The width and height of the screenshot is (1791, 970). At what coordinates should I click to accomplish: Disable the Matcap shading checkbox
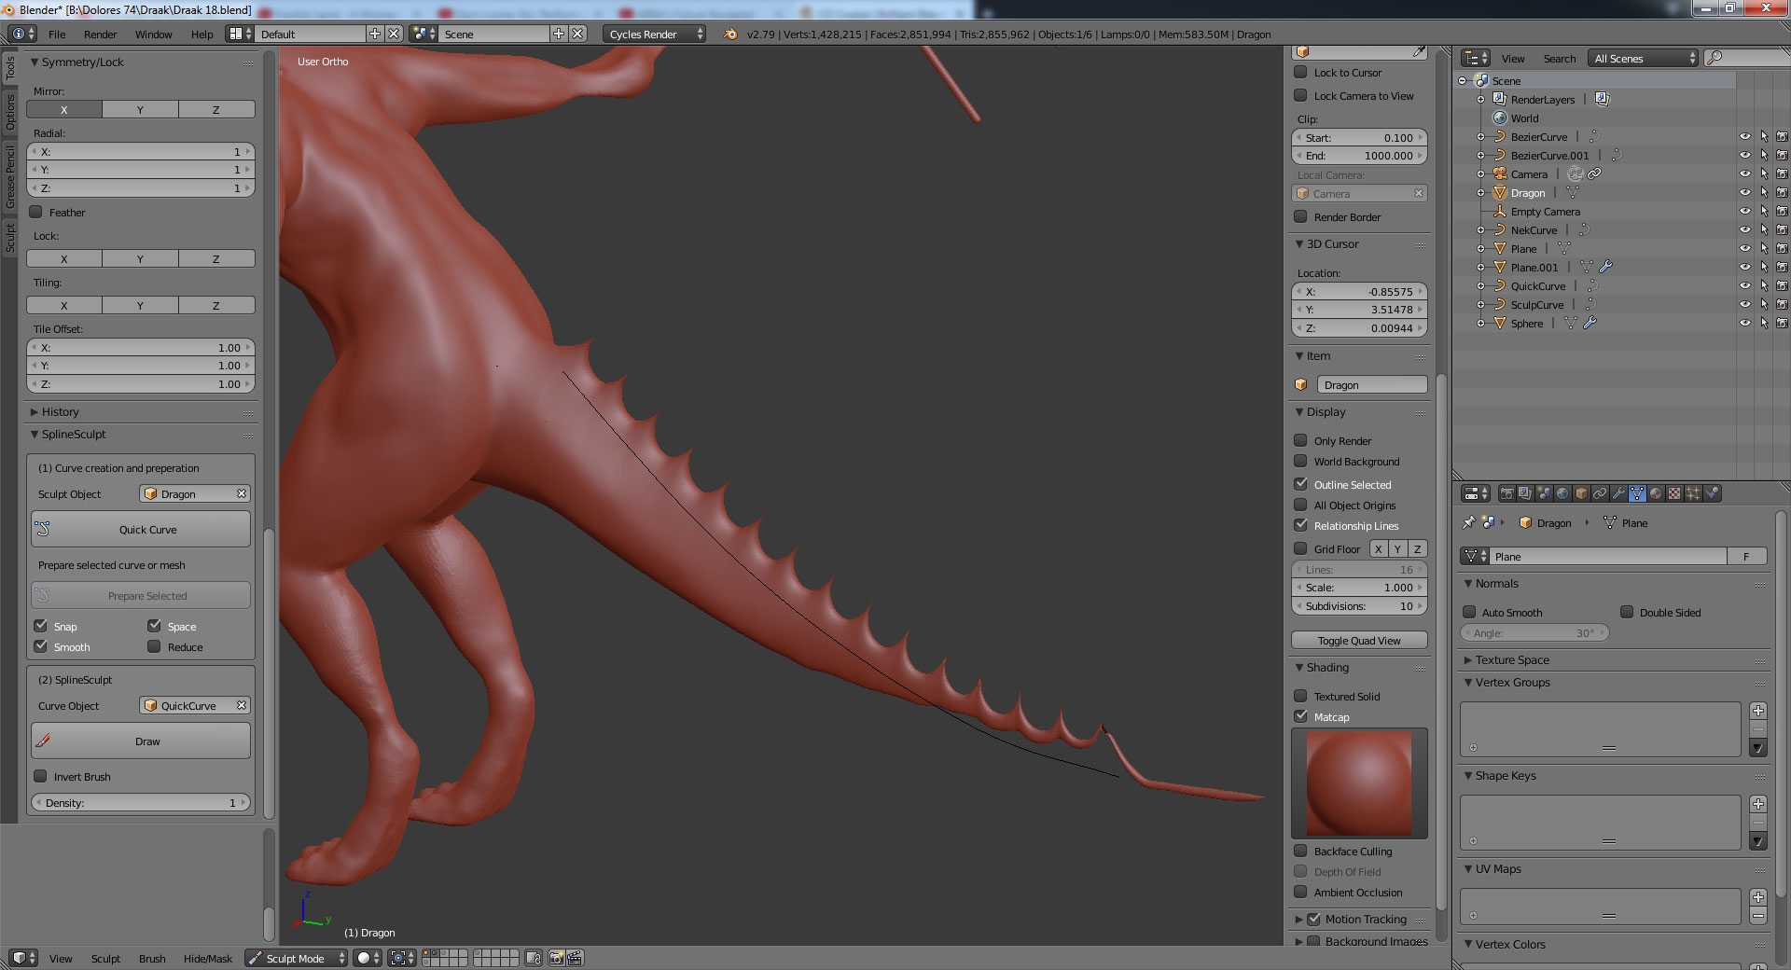coord(1300,717)
